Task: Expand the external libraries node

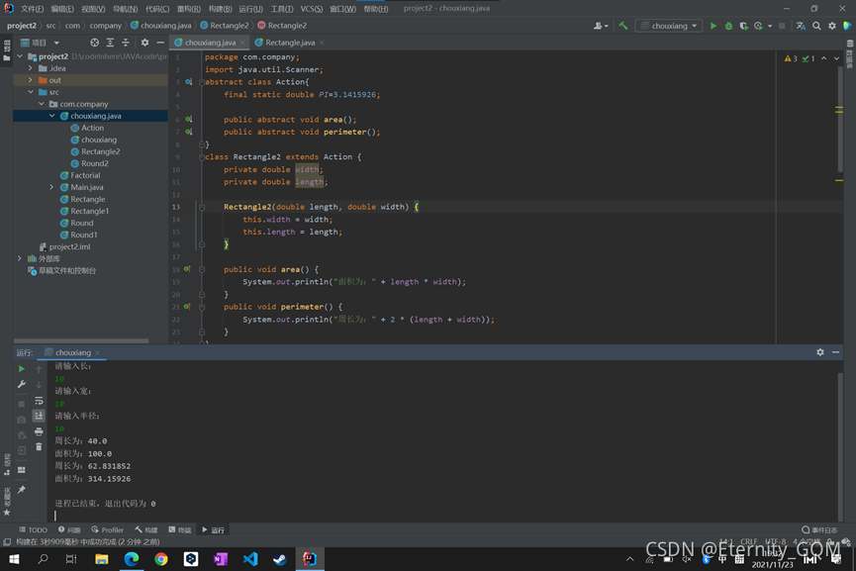Action: 20,258
